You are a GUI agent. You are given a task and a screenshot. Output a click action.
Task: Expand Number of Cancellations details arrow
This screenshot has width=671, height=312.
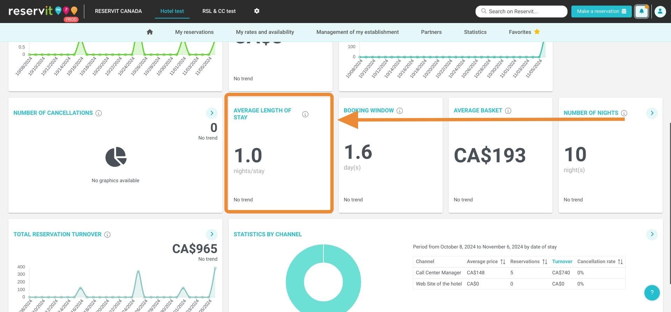pyautogui.click(x=212, y=113)
